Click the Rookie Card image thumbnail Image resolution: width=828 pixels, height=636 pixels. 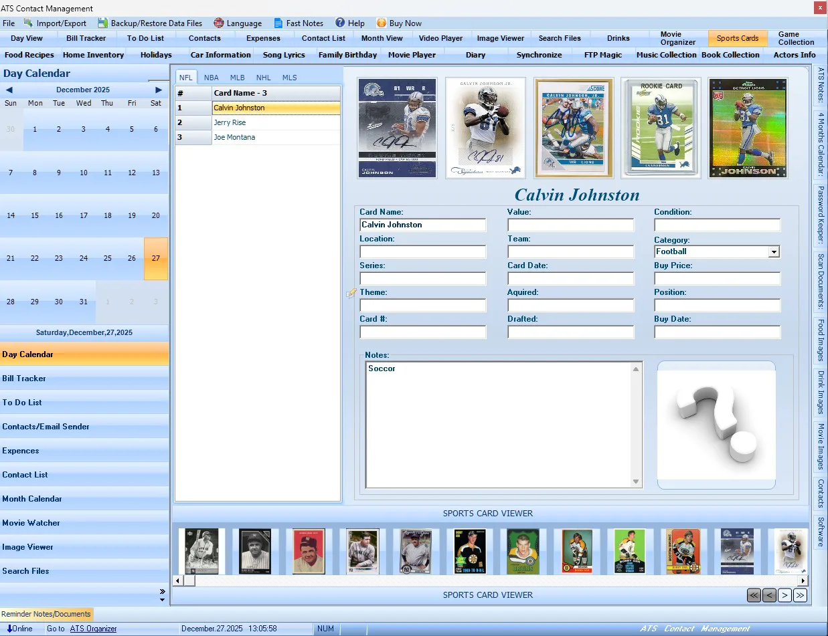pos(661,128)
